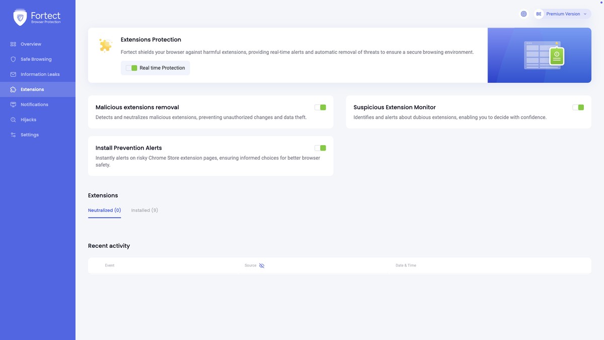
Task: Click the Event column header
Action: (x=110, y=265)
